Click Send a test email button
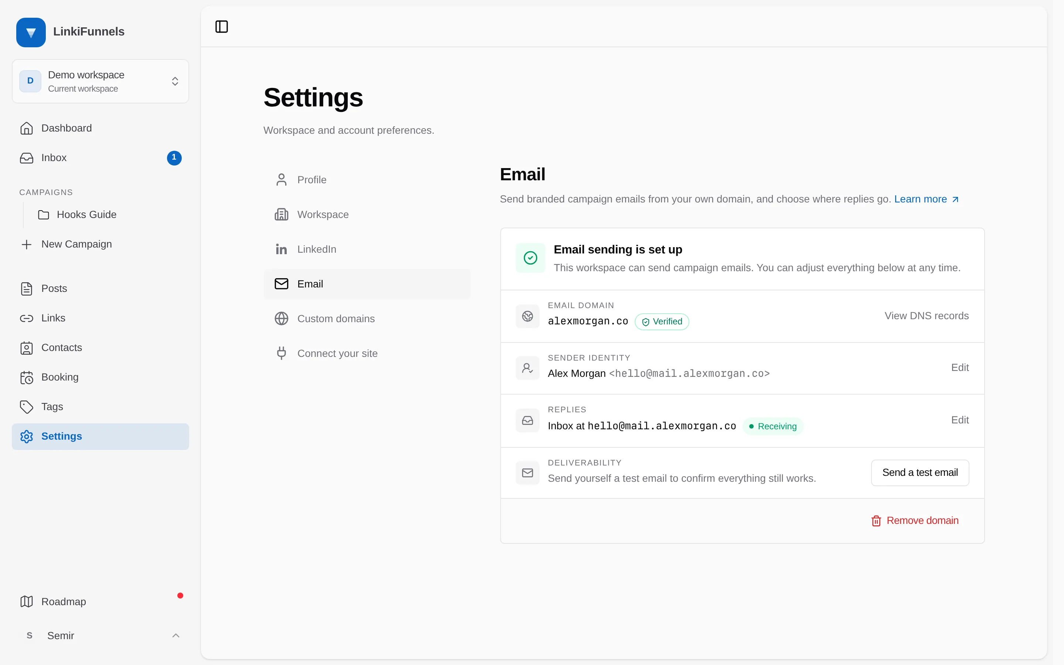The width and height of the screenshot is (1064, 665). (920, 473)
